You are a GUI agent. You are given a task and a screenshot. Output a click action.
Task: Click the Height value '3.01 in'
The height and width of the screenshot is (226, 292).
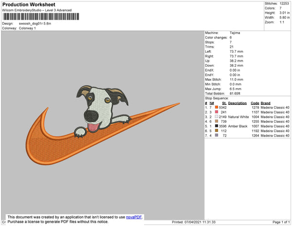285,13
